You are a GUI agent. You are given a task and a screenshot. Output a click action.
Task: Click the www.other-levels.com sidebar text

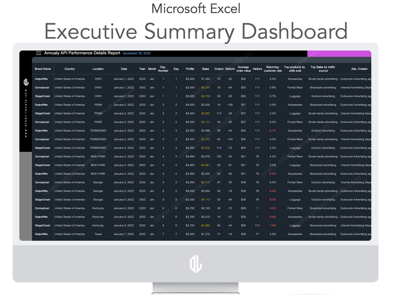pos(26,113)
